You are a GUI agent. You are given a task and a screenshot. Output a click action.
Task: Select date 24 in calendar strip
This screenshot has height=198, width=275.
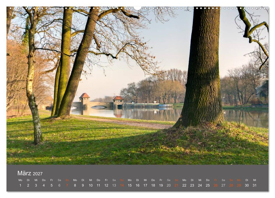[200, 185]
